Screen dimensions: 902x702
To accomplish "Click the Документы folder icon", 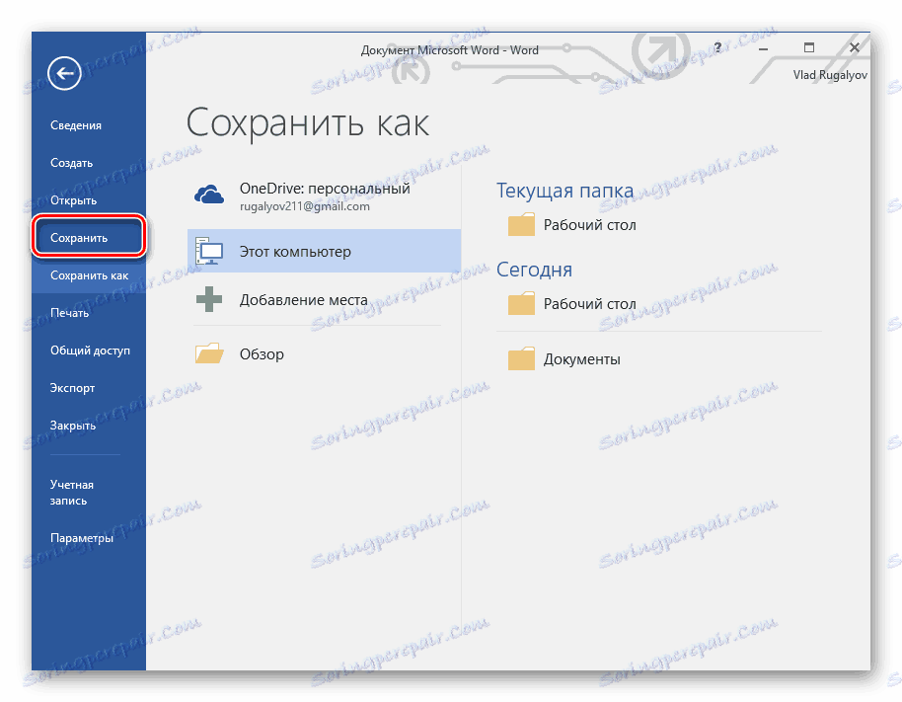I will tap(521, 358).
